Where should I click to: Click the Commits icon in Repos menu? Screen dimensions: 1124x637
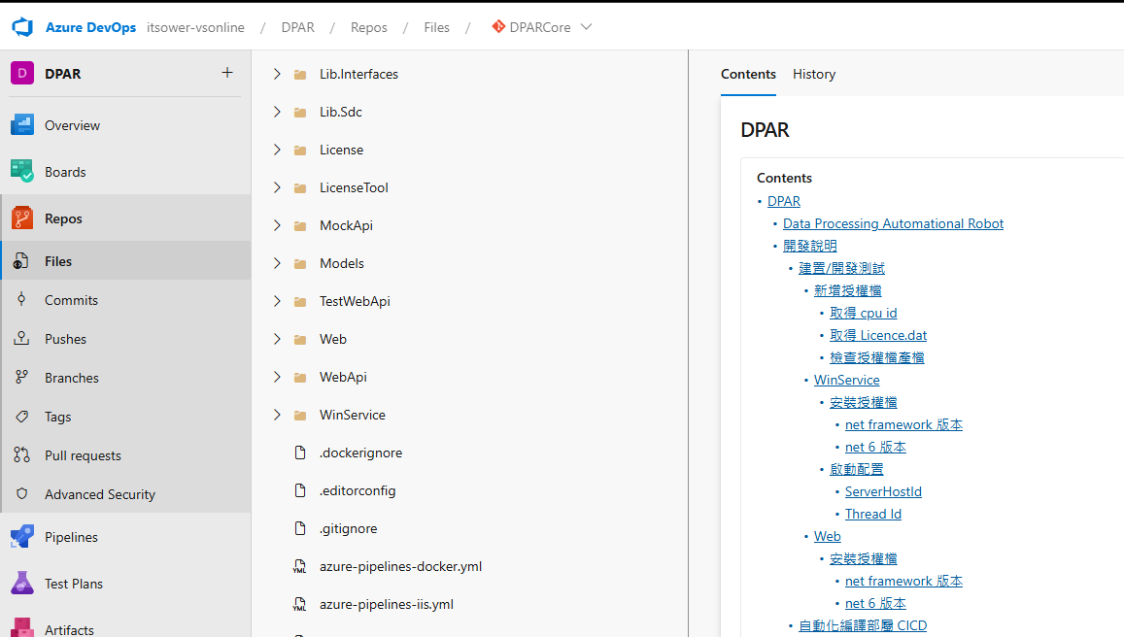pos(22,300)
